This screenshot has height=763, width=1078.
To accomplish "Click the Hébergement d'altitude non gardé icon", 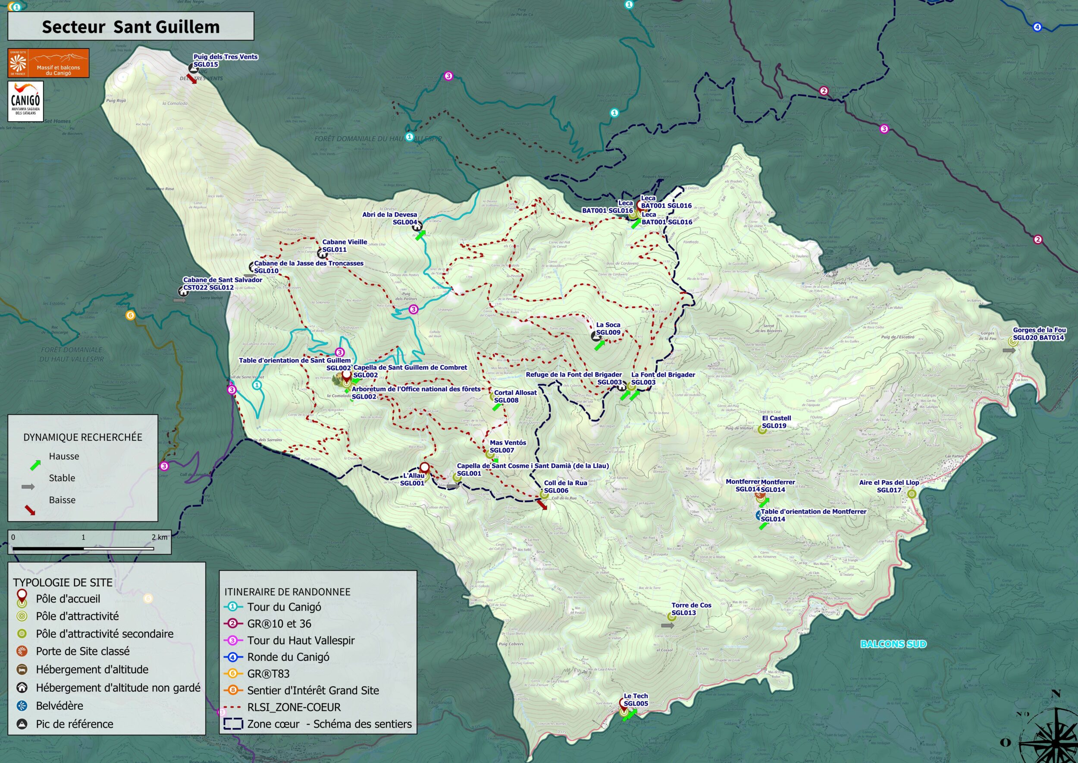I will 22,688.
